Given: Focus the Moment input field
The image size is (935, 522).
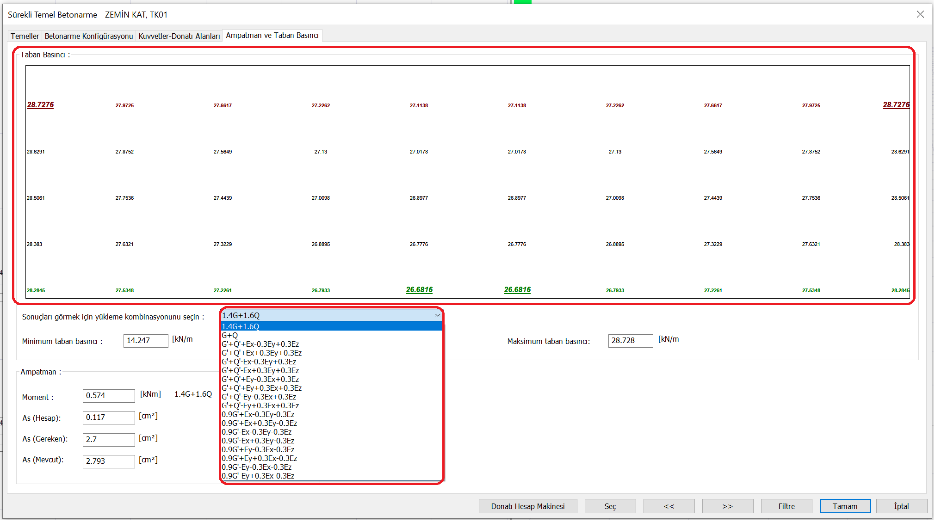Looking at the screenshot, I should click(x=109, y=396).
